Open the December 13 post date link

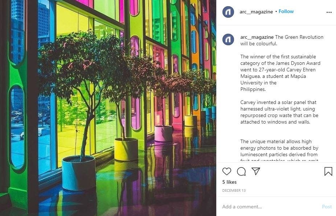pos(234,190)
